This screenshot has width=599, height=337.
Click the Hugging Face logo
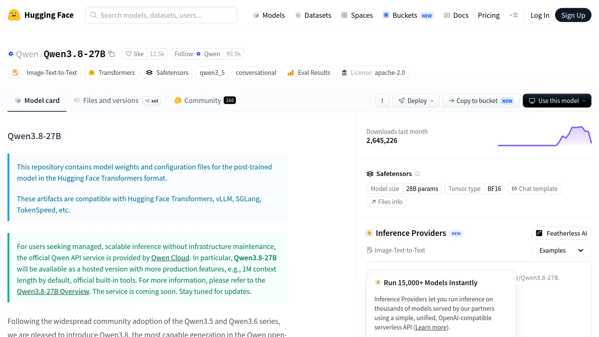tap(41, 15)
